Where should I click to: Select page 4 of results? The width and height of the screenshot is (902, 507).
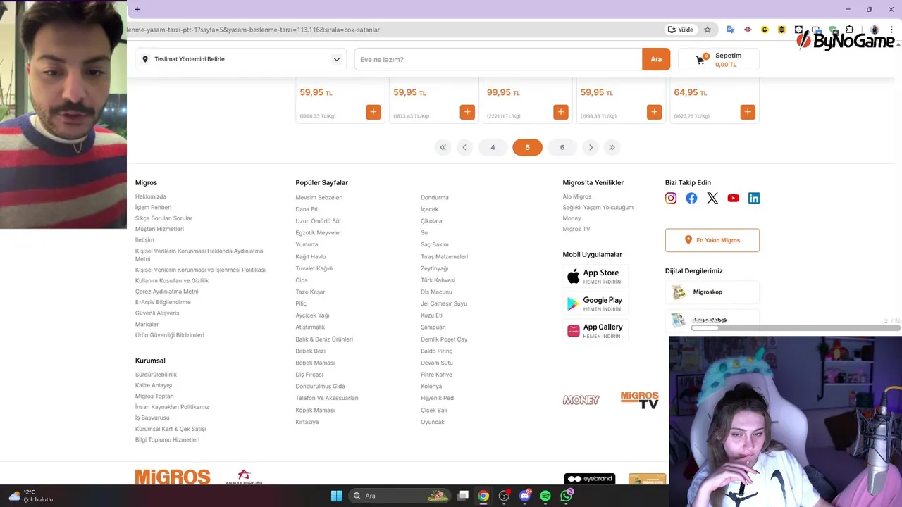(493, 147)
